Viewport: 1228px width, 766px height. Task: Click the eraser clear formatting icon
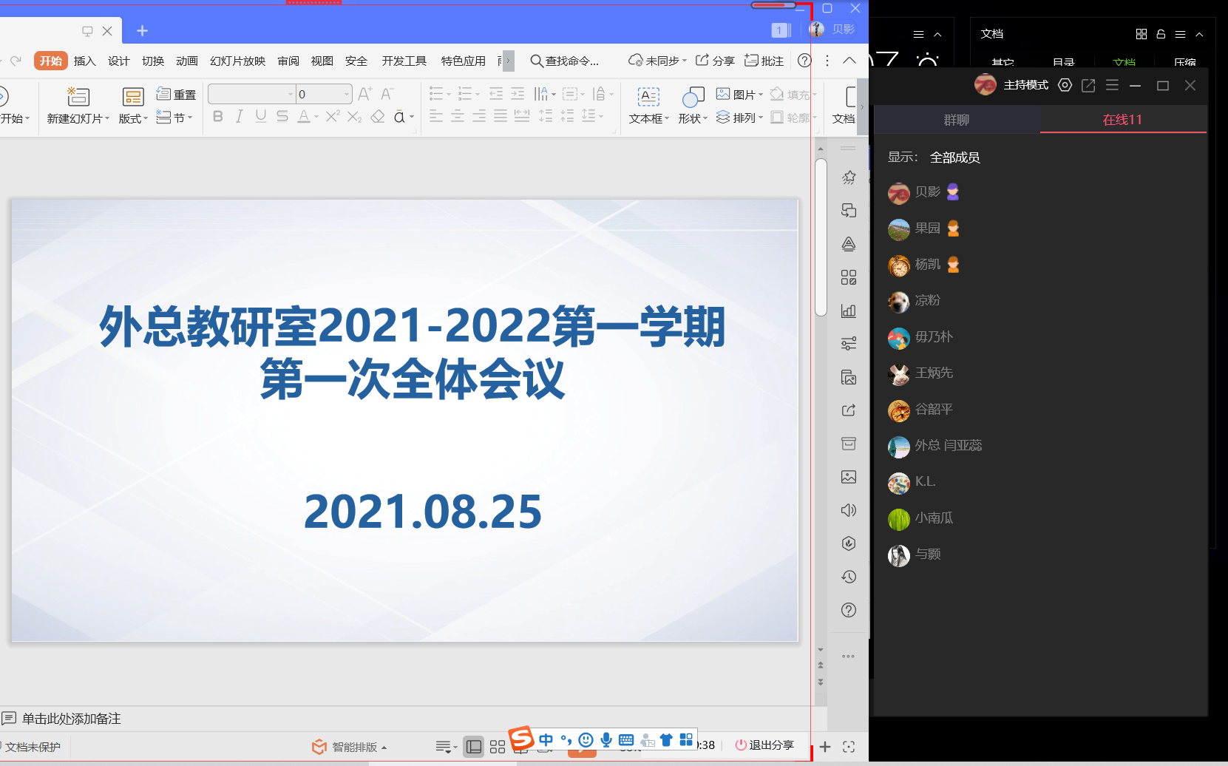tap(378, 117)
